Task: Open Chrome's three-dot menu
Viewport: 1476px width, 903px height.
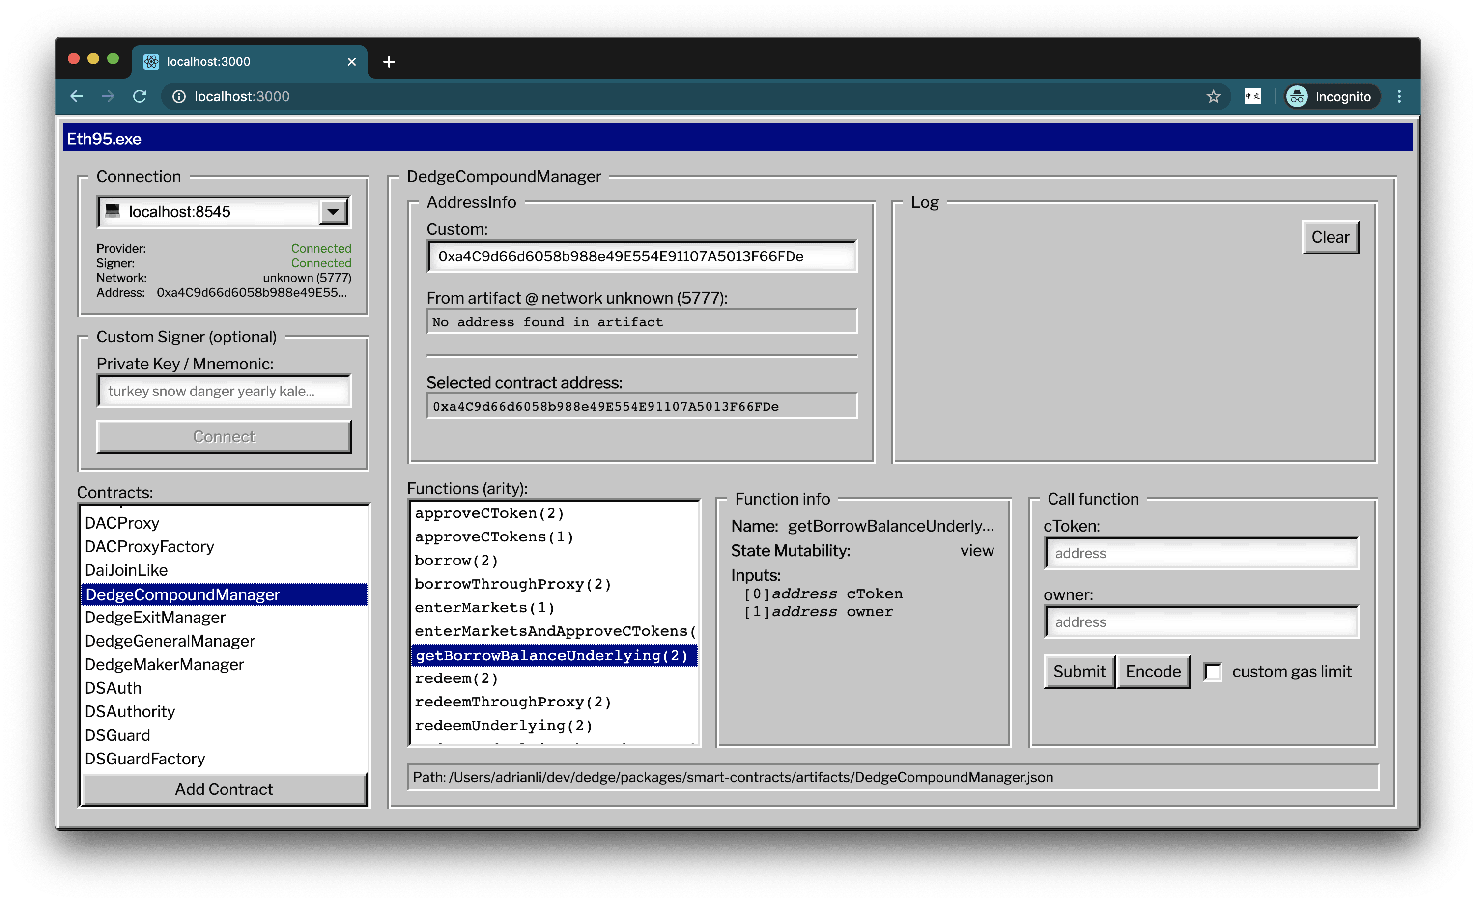Action: (x=1400, y=96)
